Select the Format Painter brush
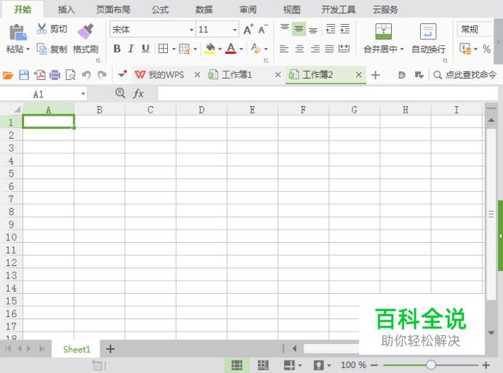Screen dimensions: 503x373 85,31
